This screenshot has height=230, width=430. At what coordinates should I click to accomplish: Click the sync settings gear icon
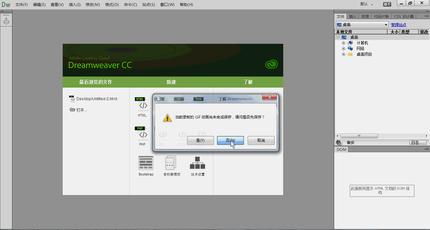pyautogui.click(x=387, y=4)
